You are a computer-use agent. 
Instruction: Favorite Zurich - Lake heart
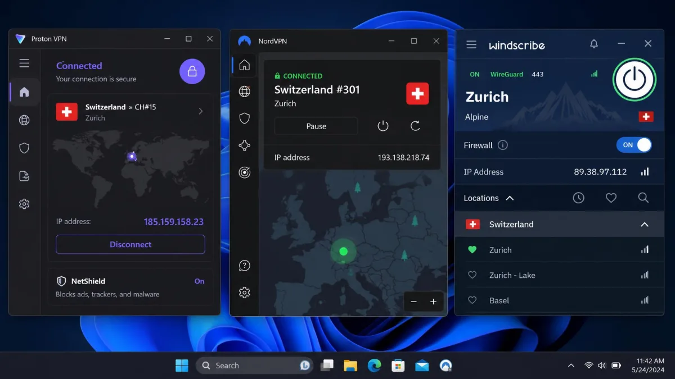pos(472,275)
